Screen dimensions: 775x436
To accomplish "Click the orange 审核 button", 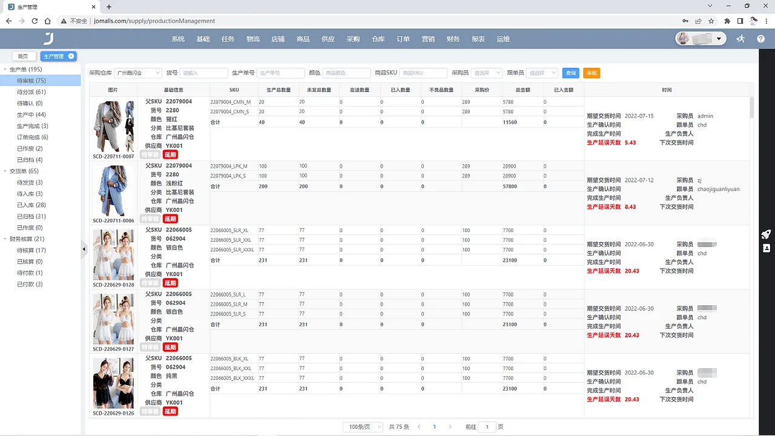I will (x=591, y=73).
